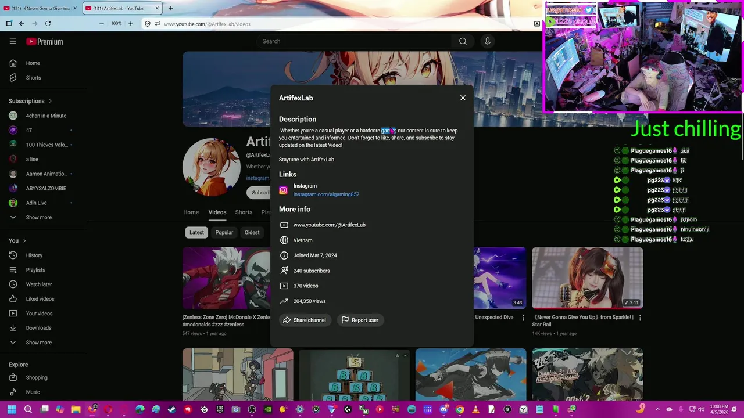Open the Windows Start menu
The image size is (744, 418).
12,409
